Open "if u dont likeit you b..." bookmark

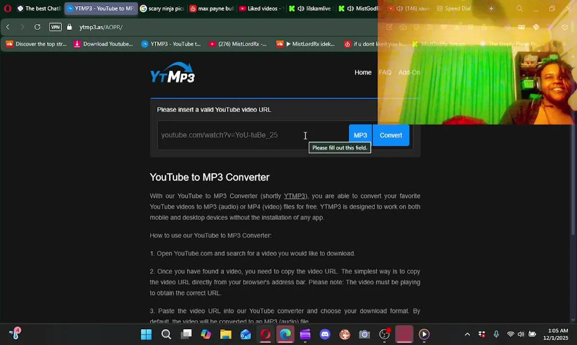(x=374, y=44)
